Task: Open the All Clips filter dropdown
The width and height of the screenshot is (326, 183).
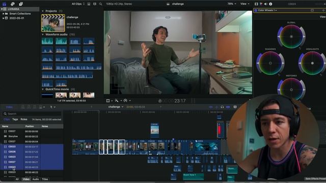Action: click(78, 4)
